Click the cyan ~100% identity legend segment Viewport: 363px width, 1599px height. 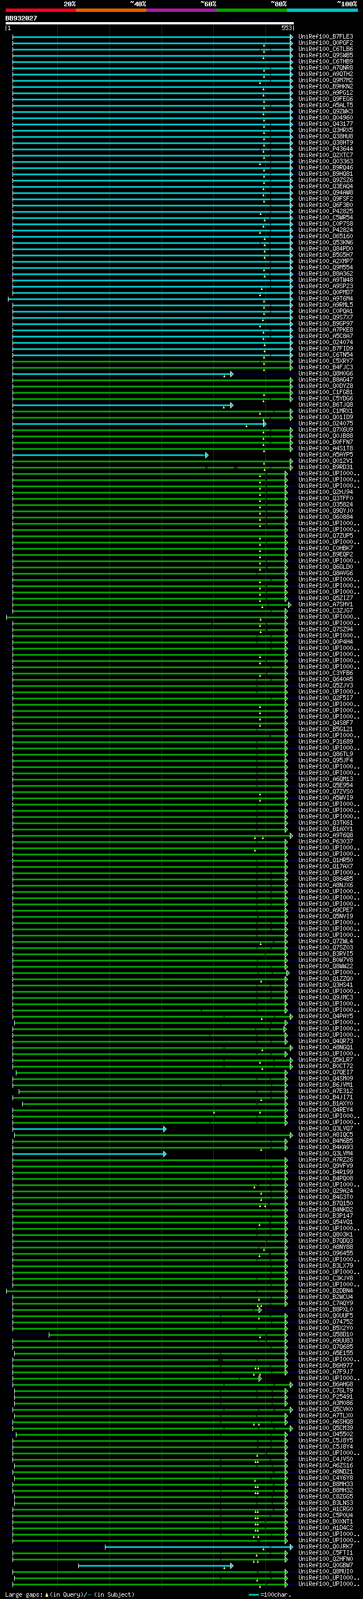pyautogui.click(x=322, y=10)
